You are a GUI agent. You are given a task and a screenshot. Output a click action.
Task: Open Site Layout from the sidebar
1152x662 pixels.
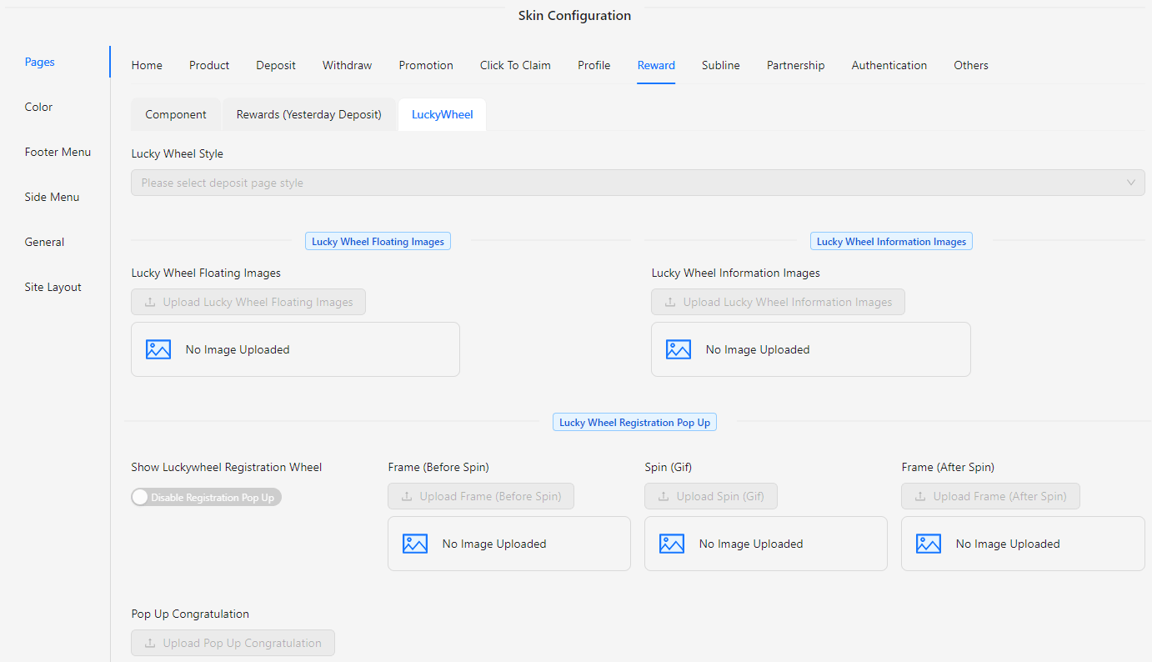click(53, 287)
